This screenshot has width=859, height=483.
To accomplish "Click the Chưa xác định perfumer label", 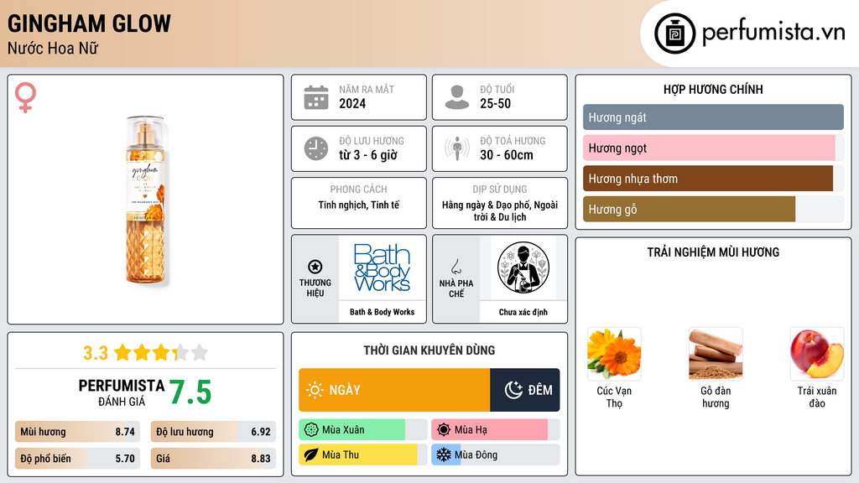I will pos(523,312).
